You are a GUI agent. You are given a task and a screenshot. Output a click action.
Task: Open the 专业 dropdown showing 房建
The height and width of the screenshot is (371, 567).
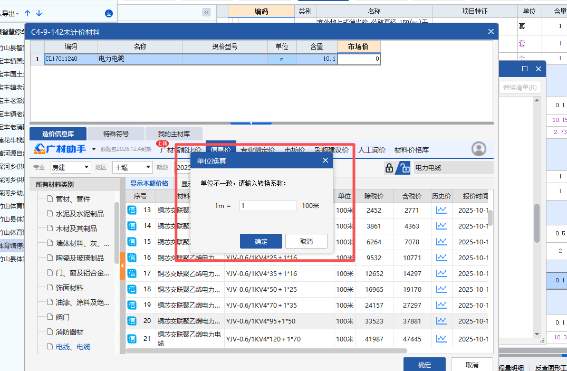tap(71, 167)
